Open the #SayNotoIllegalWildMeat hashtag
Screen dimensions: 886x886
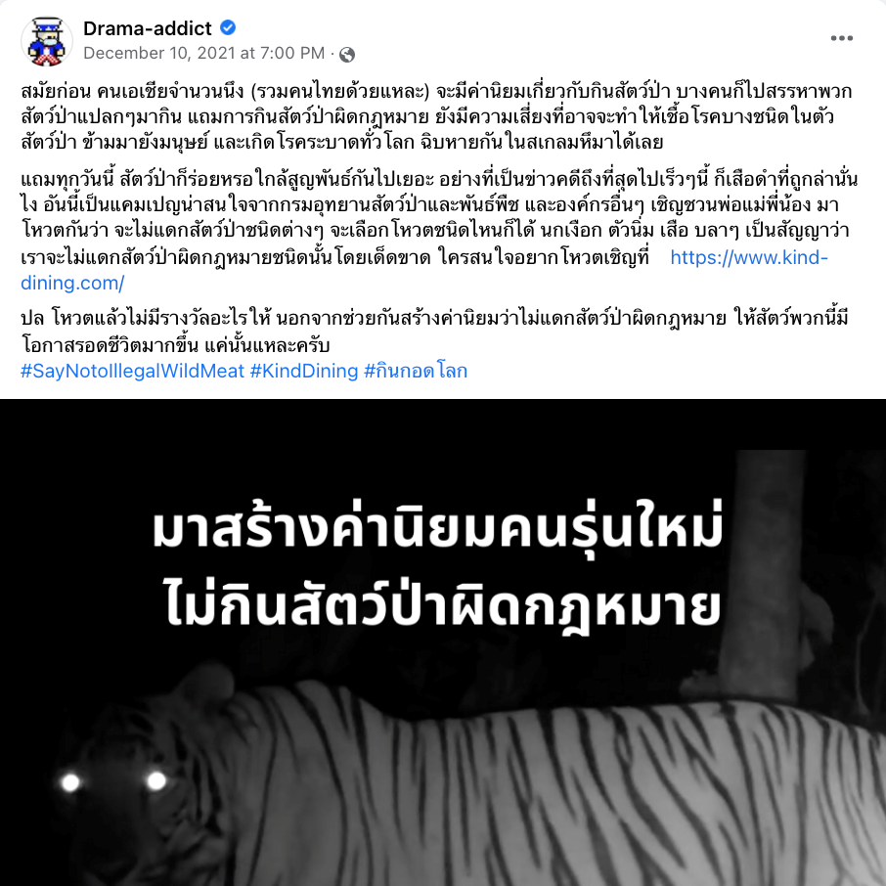(132, 372)
